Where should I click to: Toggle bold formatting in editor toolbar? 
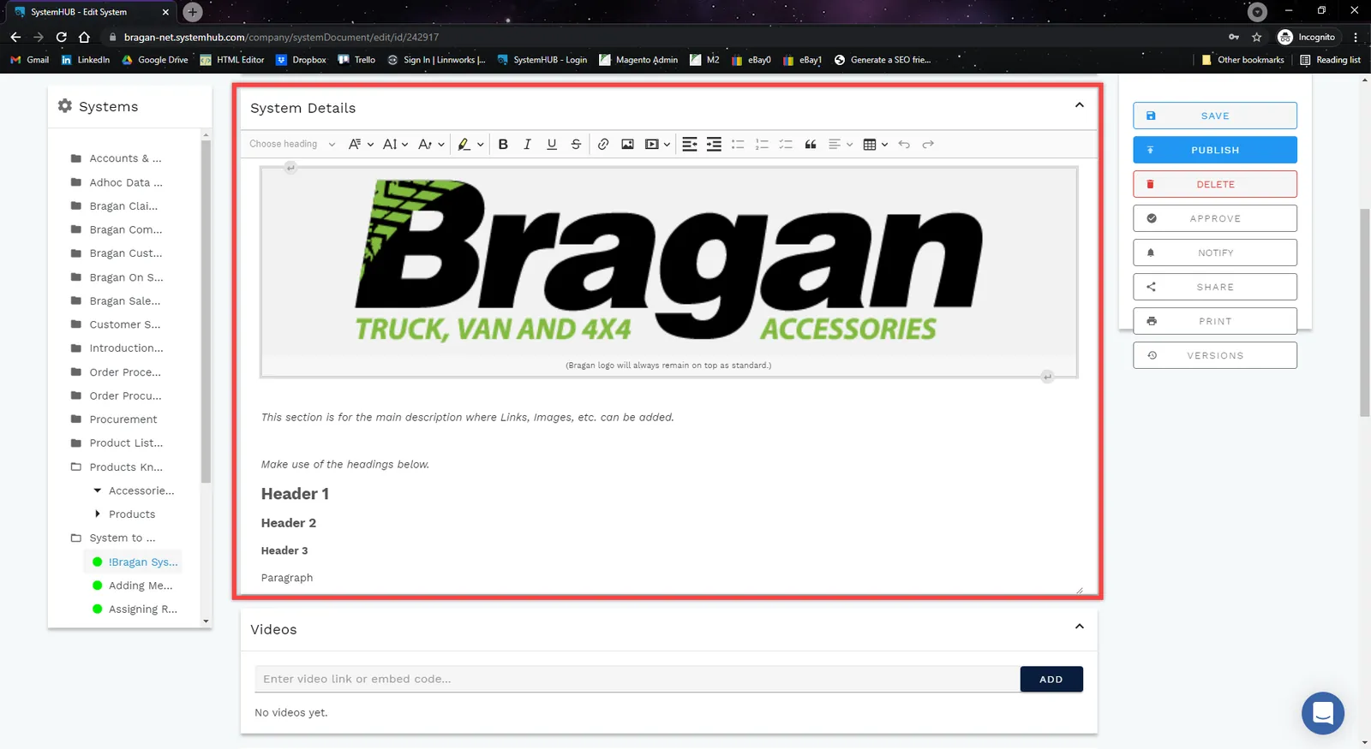coord(503,144)
